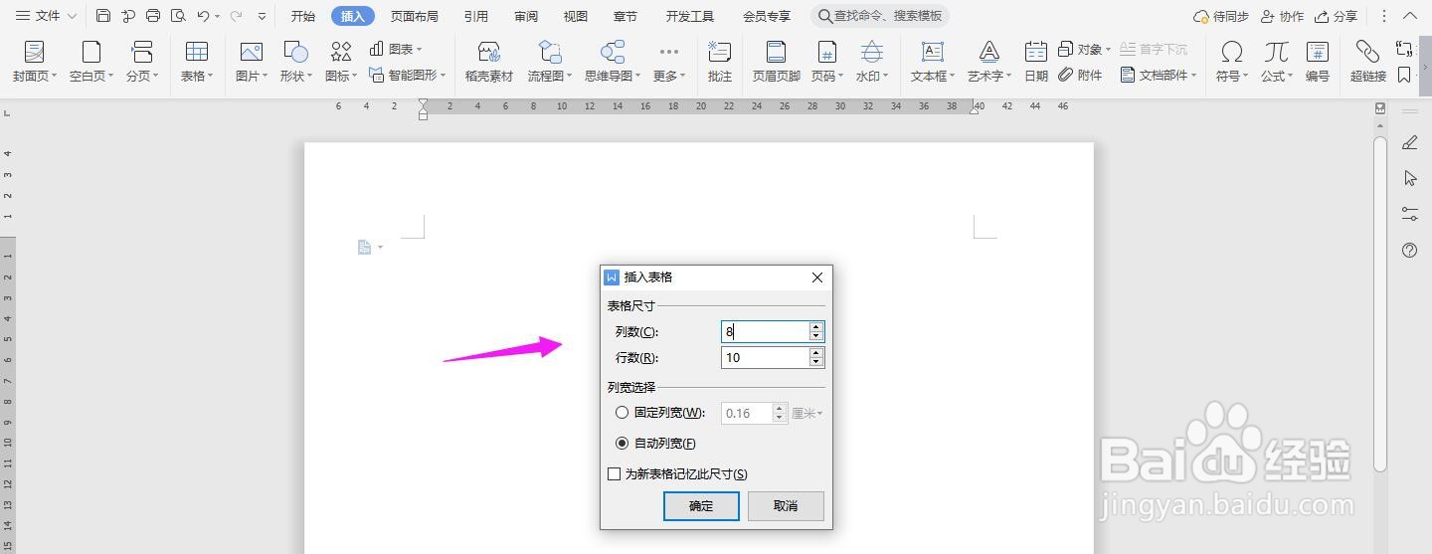Viewport: 1432px width, 554px height.
Task: Open 智能图形 smart graphics
Action: (407, 75)
